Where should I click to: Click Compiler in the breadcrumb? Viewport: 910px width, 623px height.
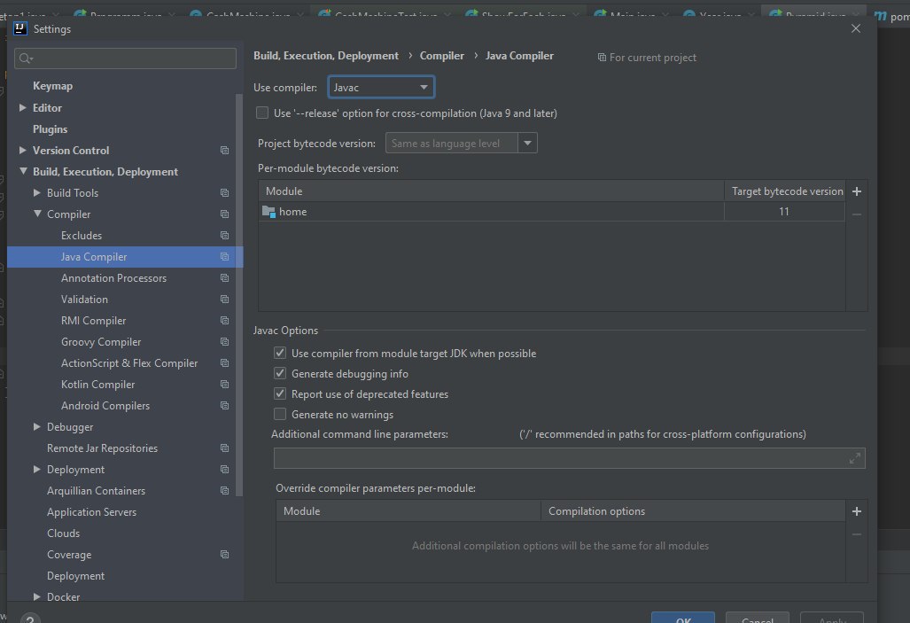(441, 56)
